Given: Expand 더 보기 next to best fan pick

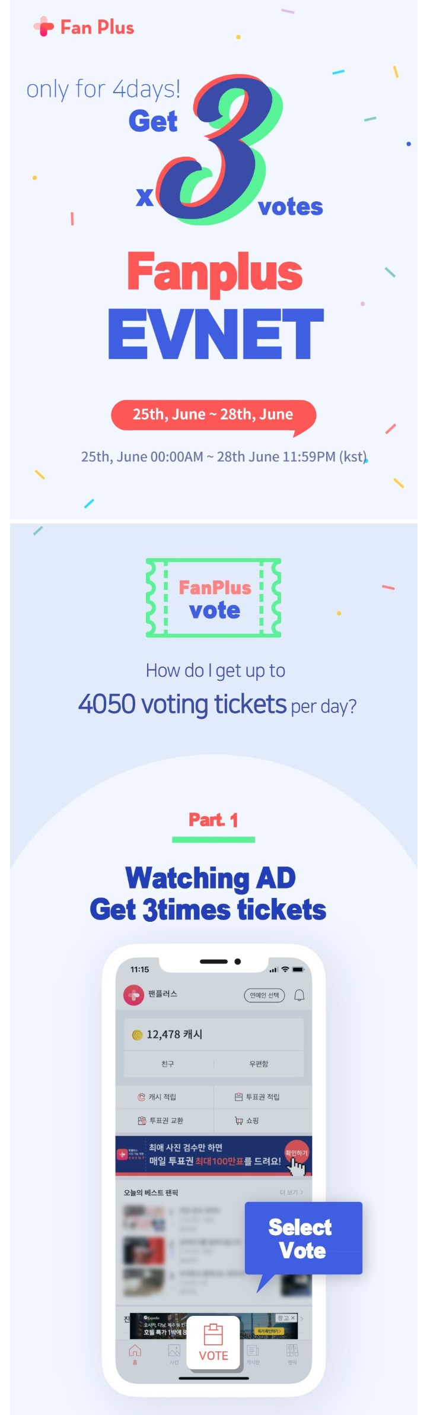Looking at the screenshot, I should coord(291,1192).
